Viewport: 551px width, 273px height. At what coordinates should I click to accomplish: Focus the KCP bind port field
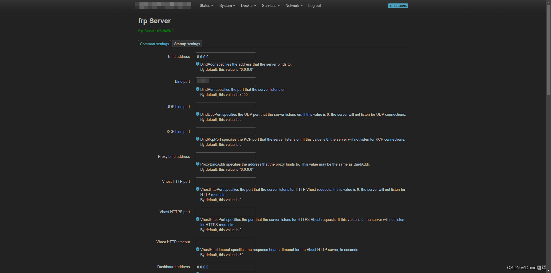point(226,132)
